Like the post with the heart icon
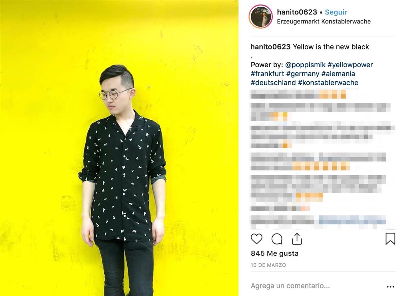The image size is (404, 296). click(257, 239)
